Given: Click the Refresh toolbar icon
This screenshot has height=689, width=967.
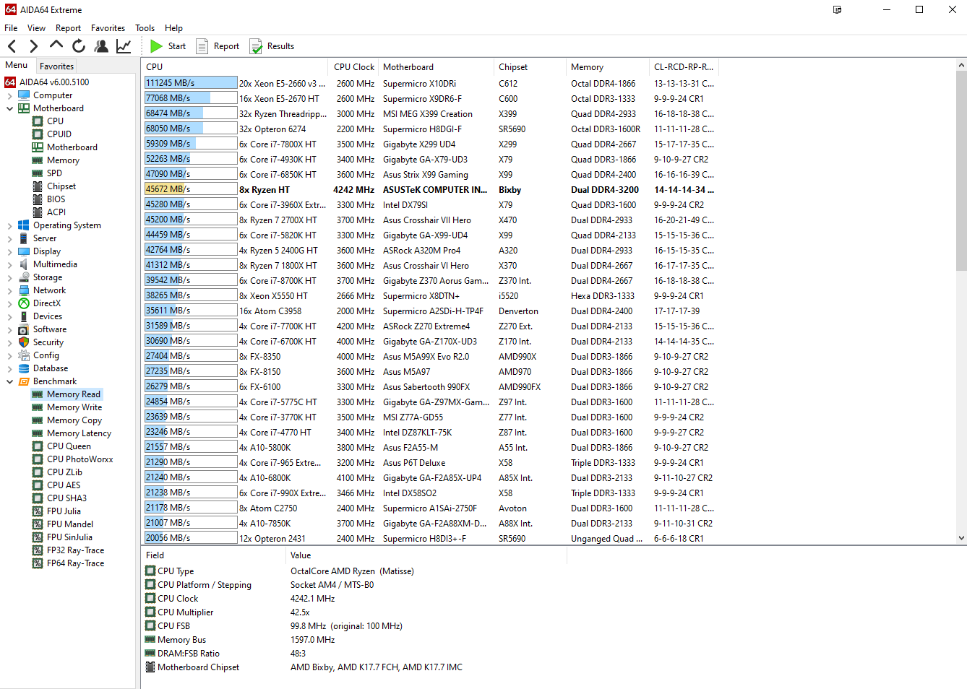Looking at the screenshot, I should pos(79,46).
